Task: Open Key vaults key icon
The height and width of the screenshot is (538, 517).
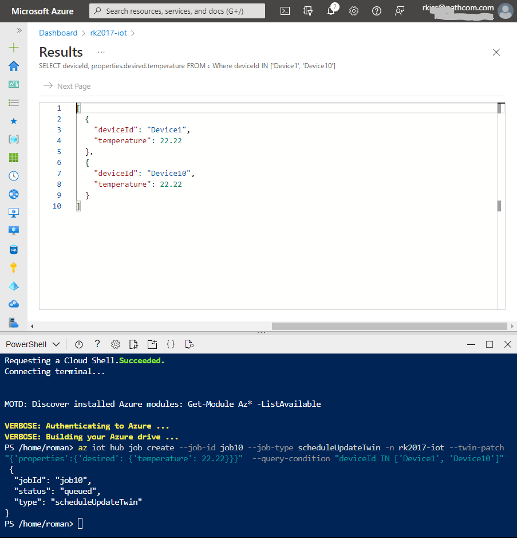Action: tap(14, 268)
